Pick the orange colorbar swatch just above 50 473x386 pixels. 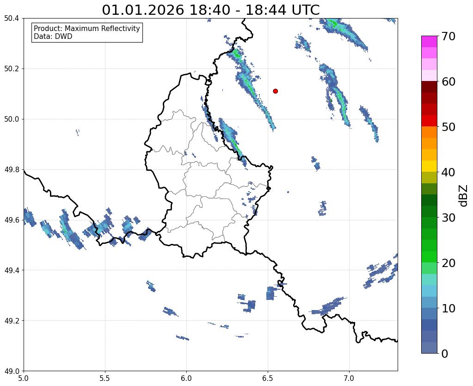429,132
